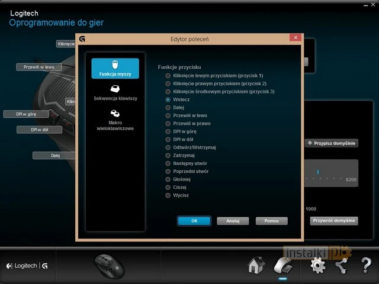This screenshot has height=284, width=379.
Task: Open the Settings gear icon
Action: (318, 266)
